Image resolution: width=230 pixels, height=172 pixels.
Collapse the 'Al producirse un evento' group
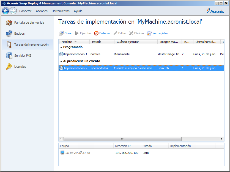tap(61, 61)
